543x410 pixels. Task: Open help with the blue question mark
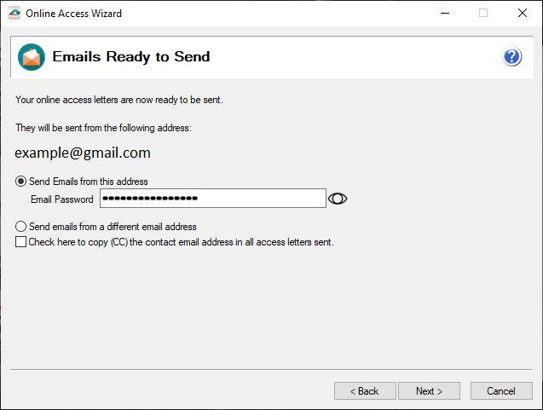click(x=511, y=57)
